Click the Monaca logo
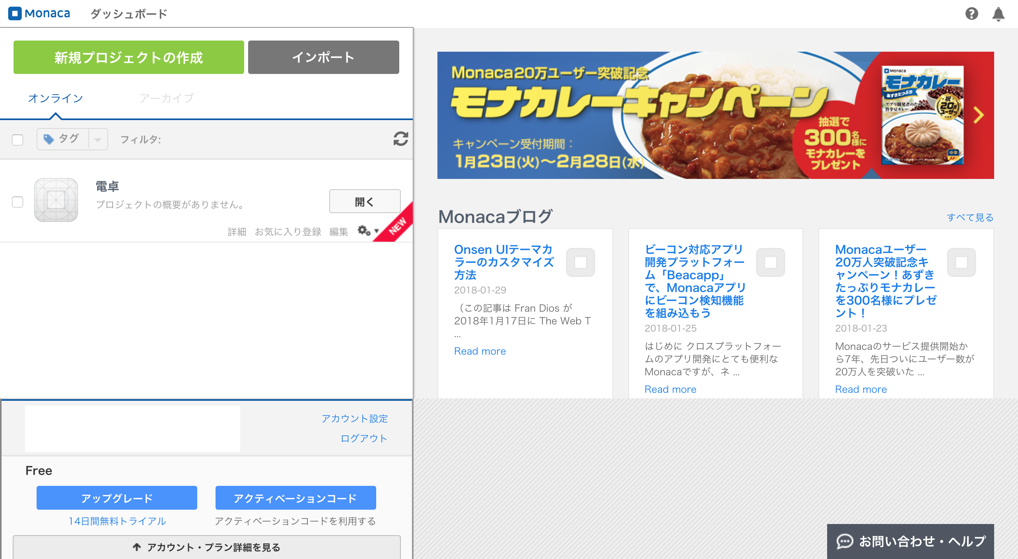Image resolution: width=1018 pixels, height=559 pixels. [39, 13]
